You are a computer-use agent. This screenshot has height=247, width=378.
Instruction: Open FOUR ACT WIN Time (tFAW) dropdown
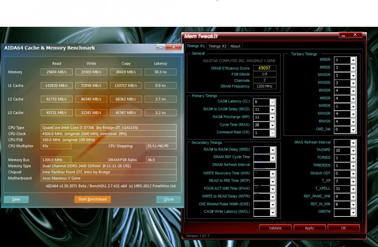(x=273, y=189)
